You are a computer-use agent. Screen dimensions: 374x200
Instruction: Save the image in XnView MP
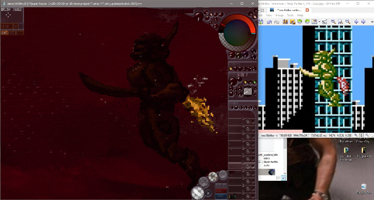point(261,22)
